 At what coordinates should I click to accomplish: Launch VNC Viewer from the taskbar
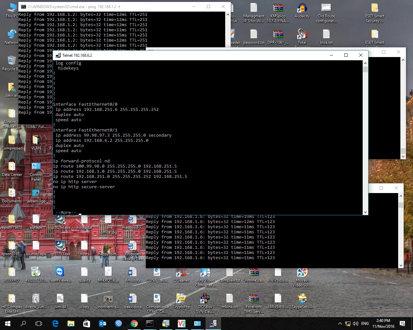point(182,323)
